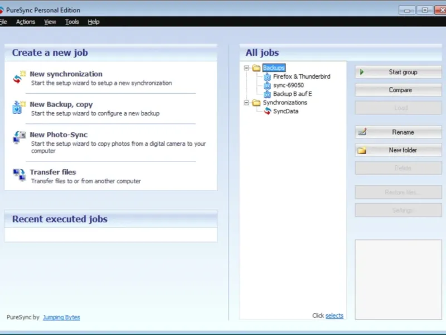This screenshot has width=446, height=335.
Task: Create a New folder
Action: [398, 150]
